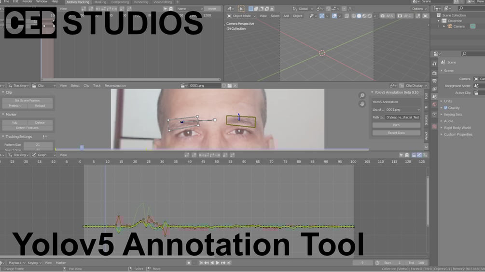Screen dimensions: 485x272
Task: Switch to the Masking workspace tab
Action: [100, 2]
